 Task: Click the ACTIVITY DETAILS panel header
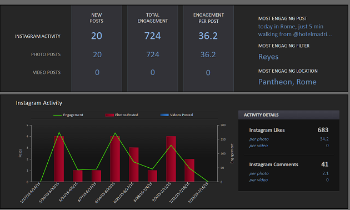(289, 115)
